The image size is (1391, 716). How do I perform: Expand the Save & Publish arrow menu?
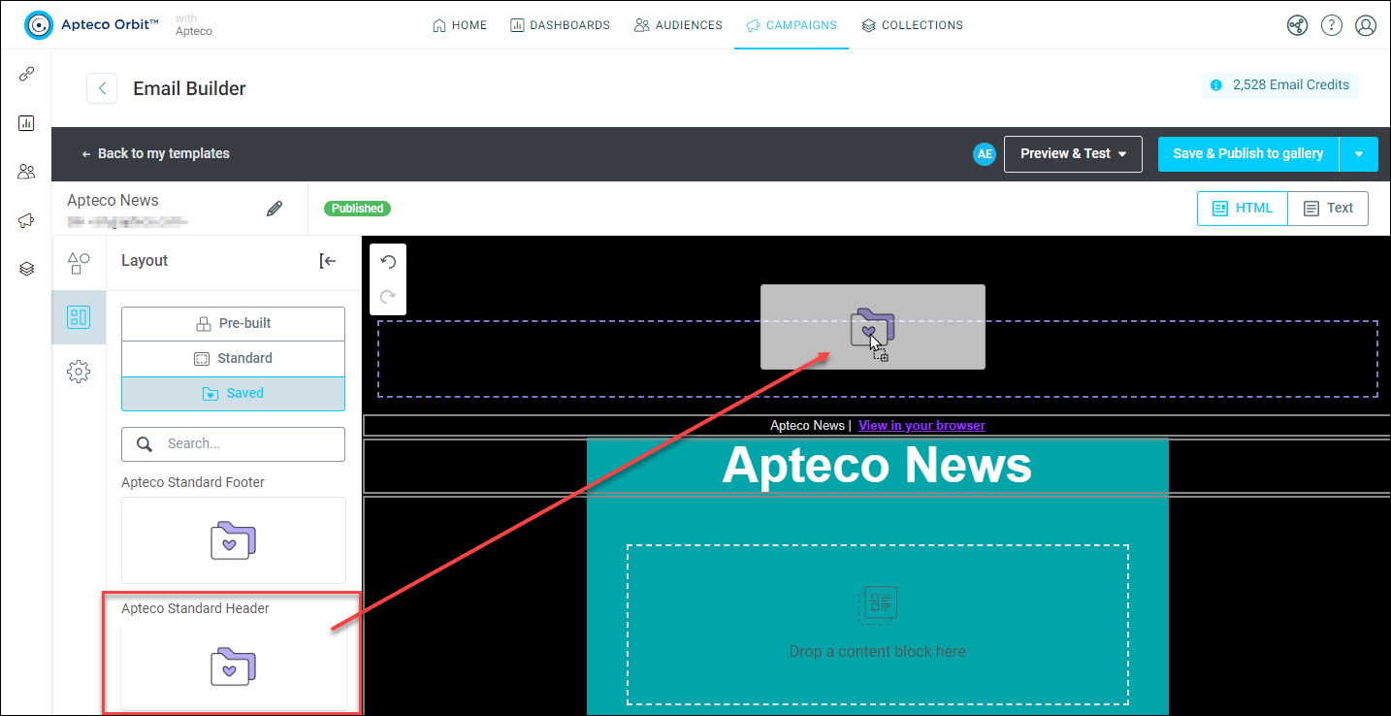click(x=1359, y=154)
